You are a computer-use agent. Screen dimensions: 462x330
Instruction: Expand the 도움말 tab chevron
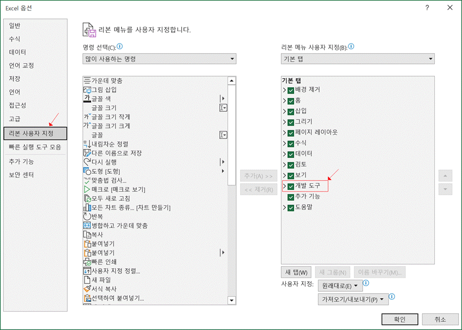pos(284,207)
